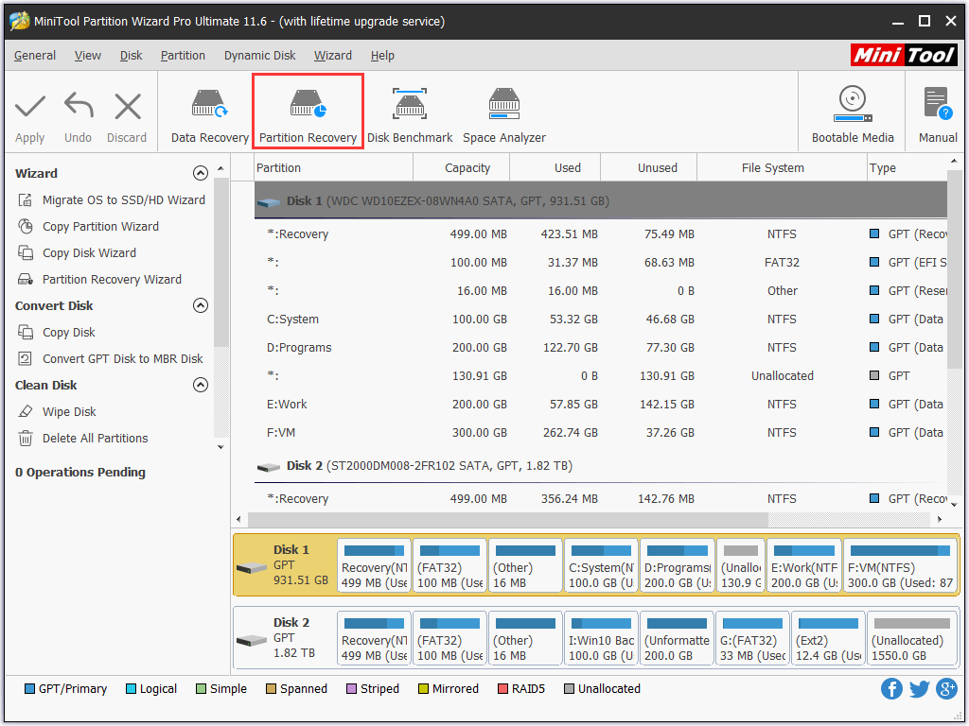Screen dimensions: 969x726
Task: Select C:System block in Disk 1 map
Action: pos(601,565)
